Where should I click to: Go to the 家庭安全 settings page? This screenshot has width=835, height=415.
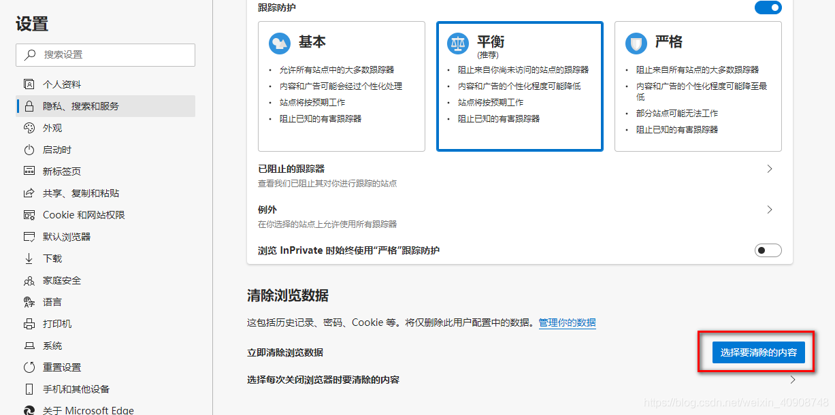click(x=105, y=280)
